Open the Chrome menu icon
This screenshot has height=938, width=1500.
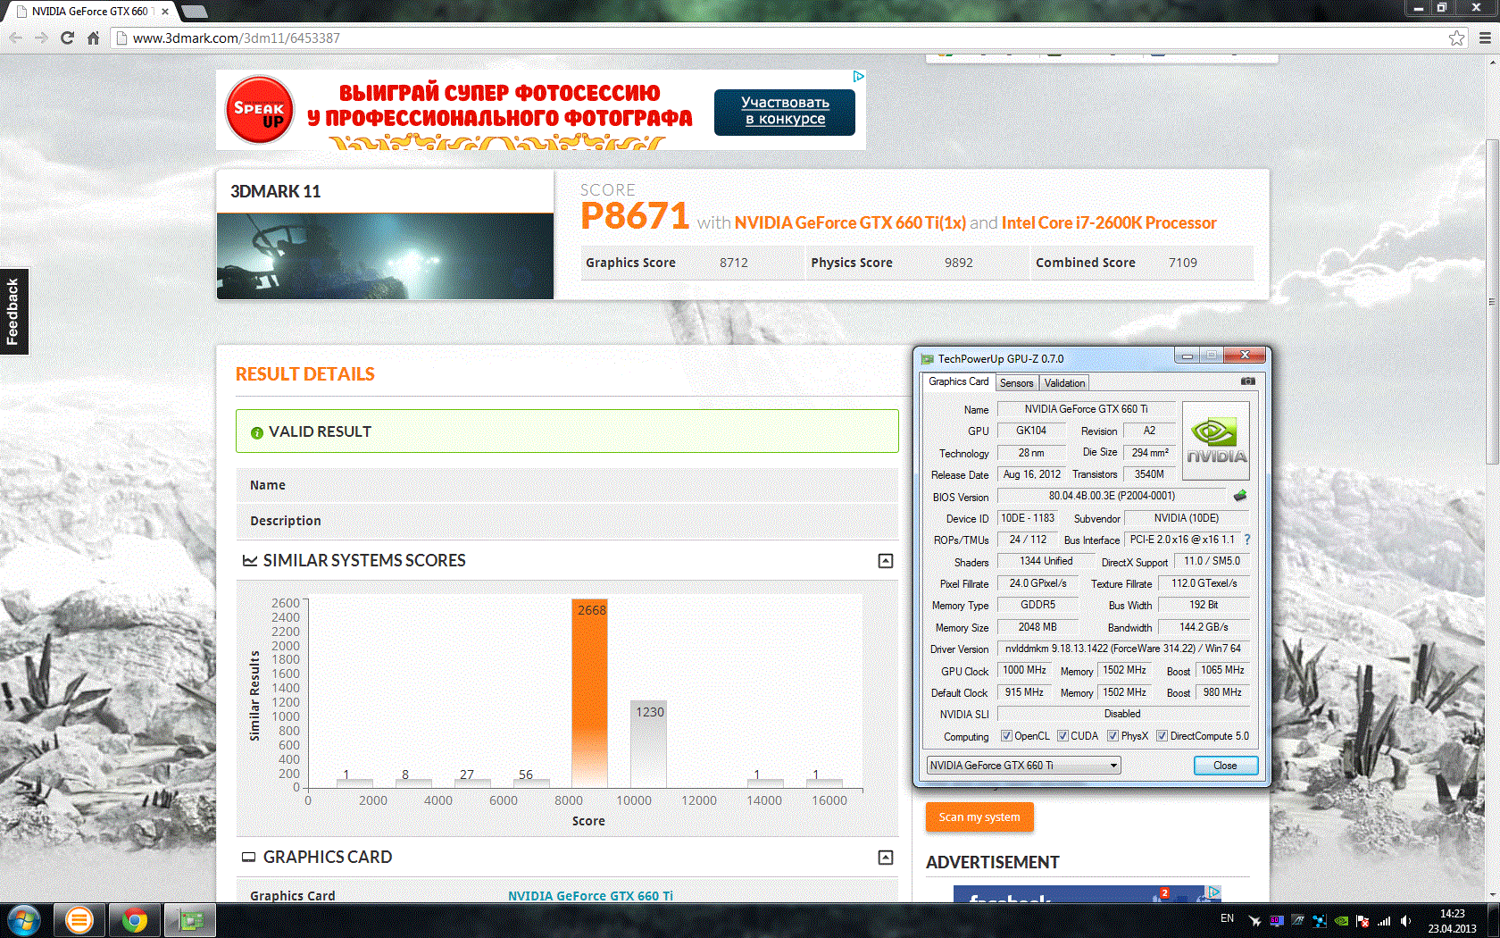pyautogui.click(x=1485, y=38)
